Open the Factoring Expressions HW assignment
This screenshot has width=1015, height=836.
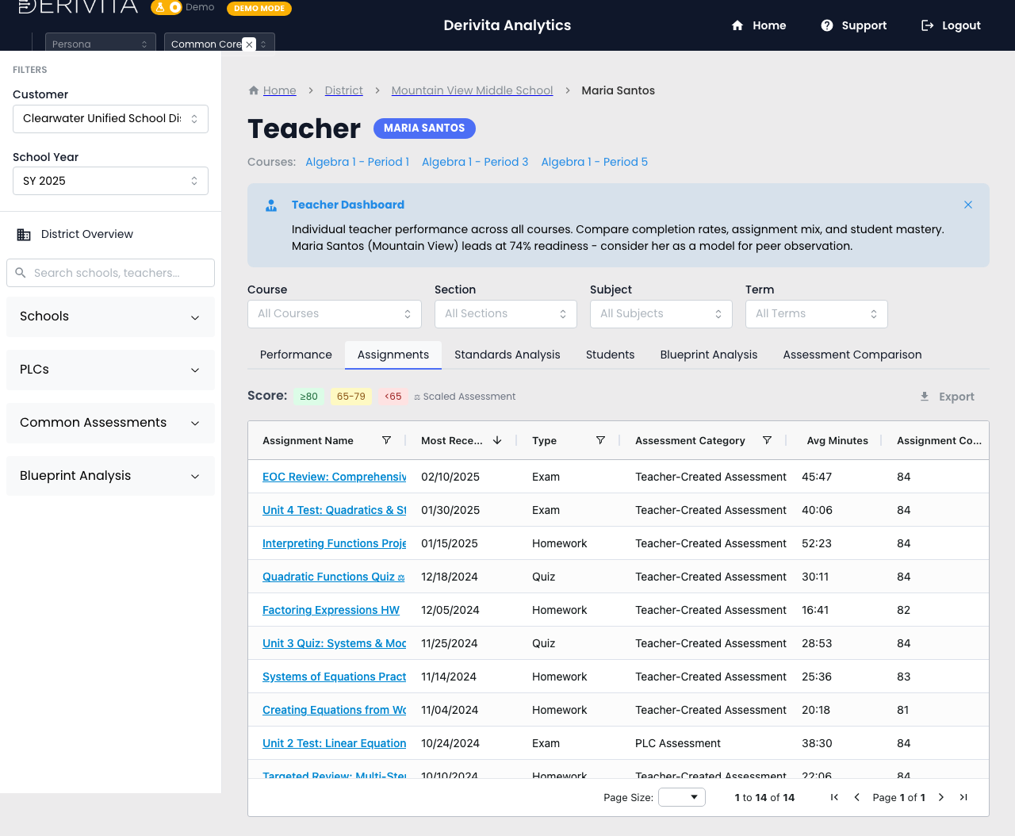tap(331, 610)
